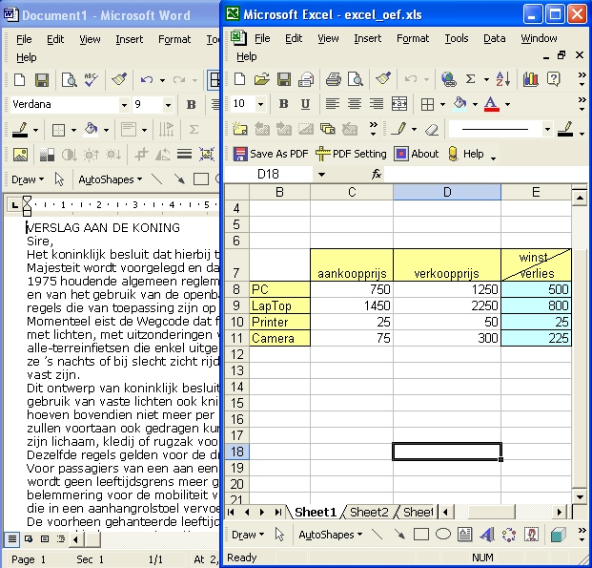Open Line Style dropdown in Borders toolbar
Image resolution: width=592 pixels, height=568 pixels.
(x=547, y=129)
